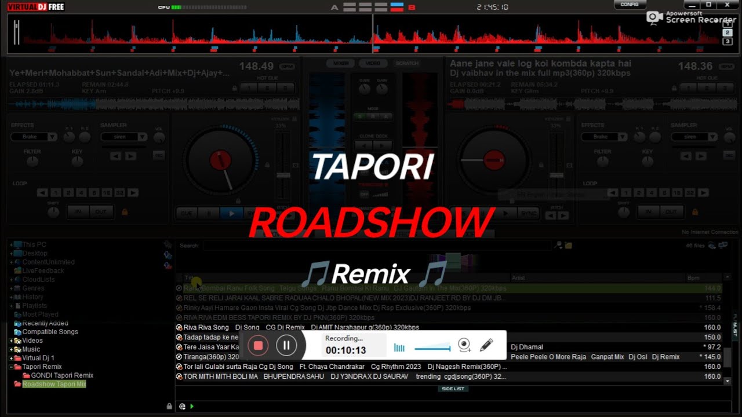The height and width of the screenshot is (417, 742).
Task: Open the left deck Effects dropdown showing Brake
Action: [x=34, y=137]
